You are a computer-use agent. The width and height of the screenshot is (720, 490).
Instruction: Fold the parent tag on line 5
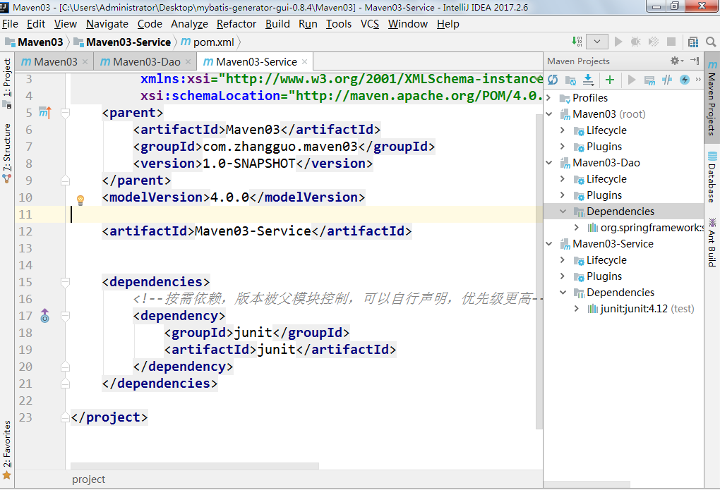65,113
